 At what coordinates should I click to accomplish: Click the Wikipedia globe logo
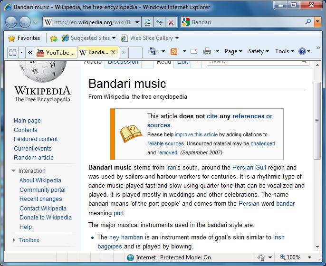43,71
